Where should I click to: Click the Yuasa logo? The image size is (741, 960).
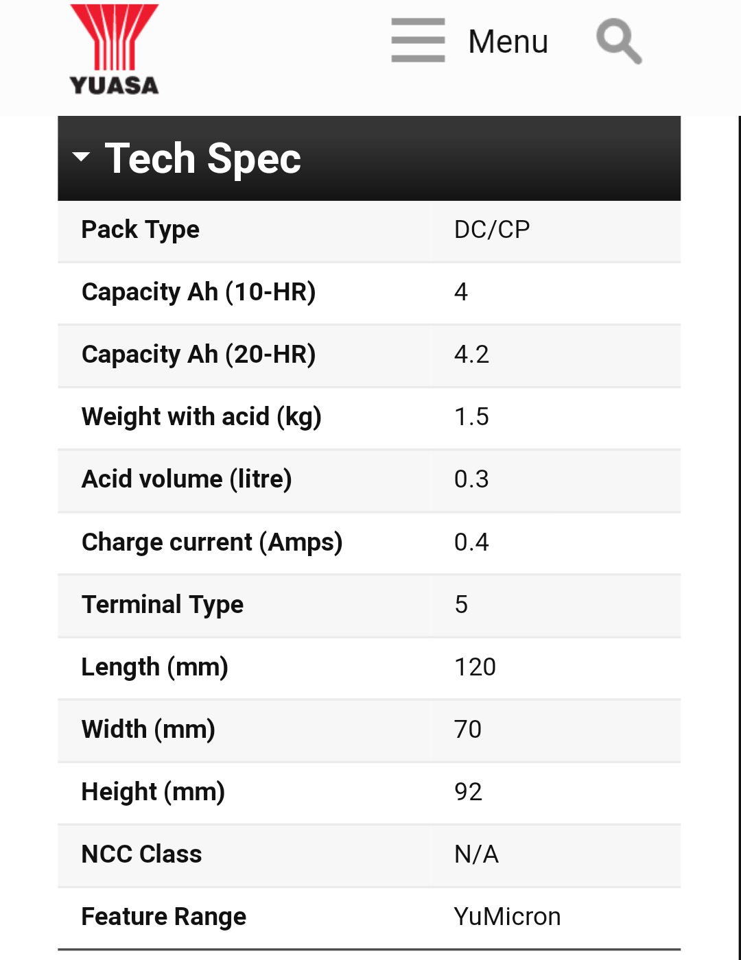[115, 49]
